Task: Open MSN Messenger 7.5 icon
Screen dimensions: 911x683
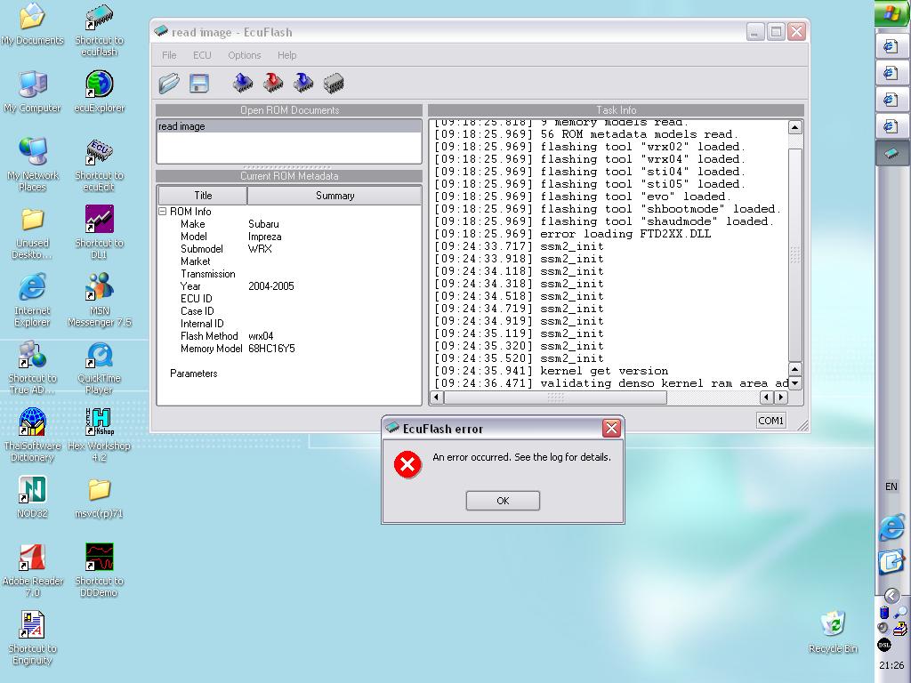Action: pos(99,301)
